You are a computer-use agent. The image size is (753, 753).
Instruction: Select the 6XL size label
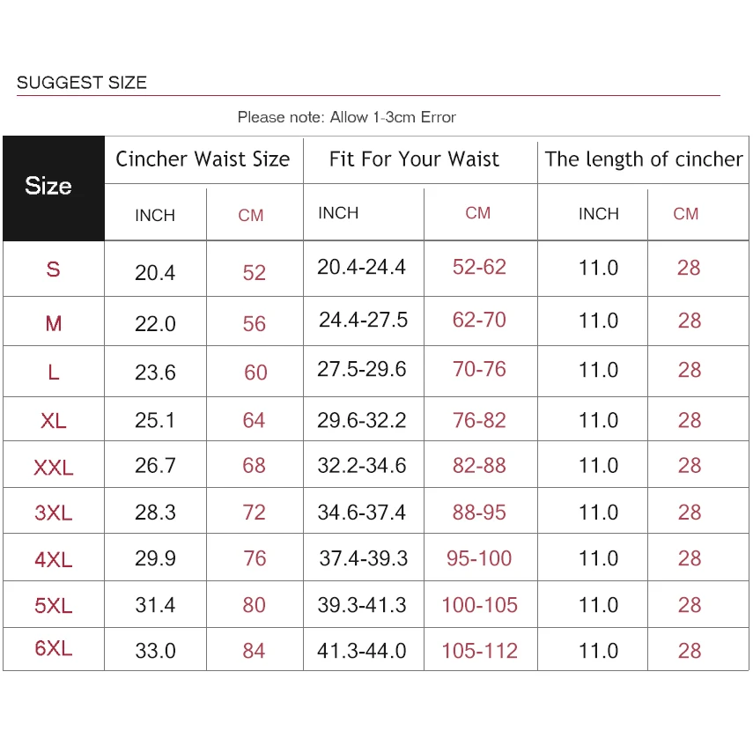point(54,649)
